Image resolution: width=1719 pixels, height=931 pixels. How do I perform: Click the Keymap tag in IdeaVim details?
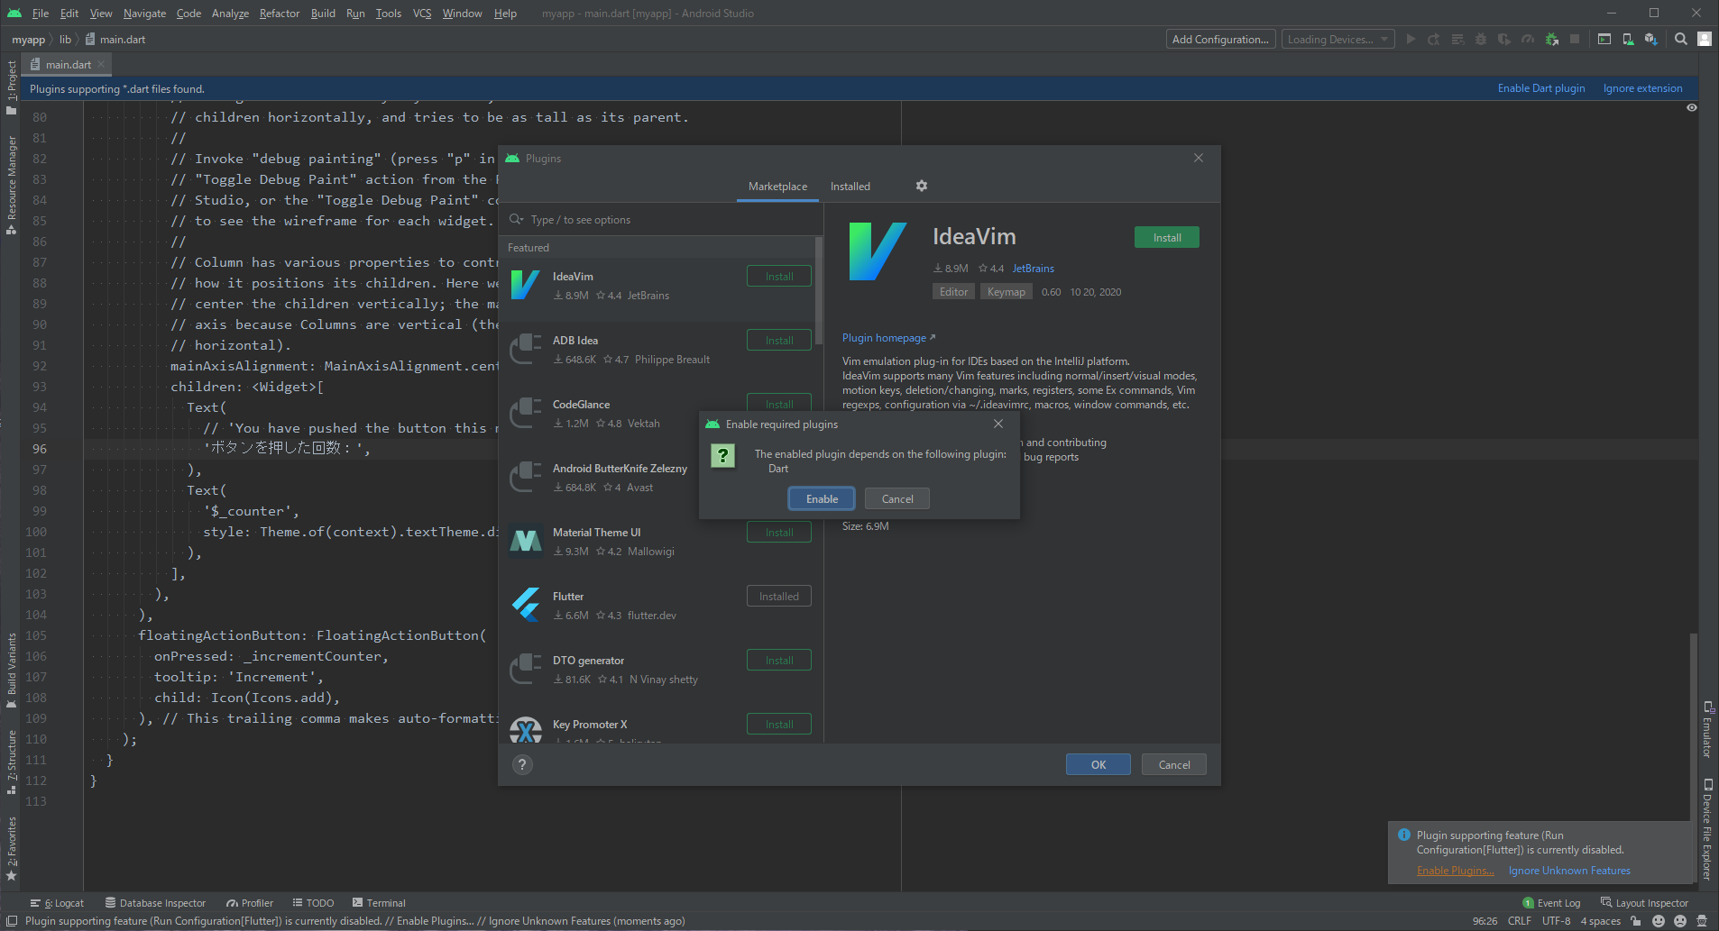(x=1007, y=292)
